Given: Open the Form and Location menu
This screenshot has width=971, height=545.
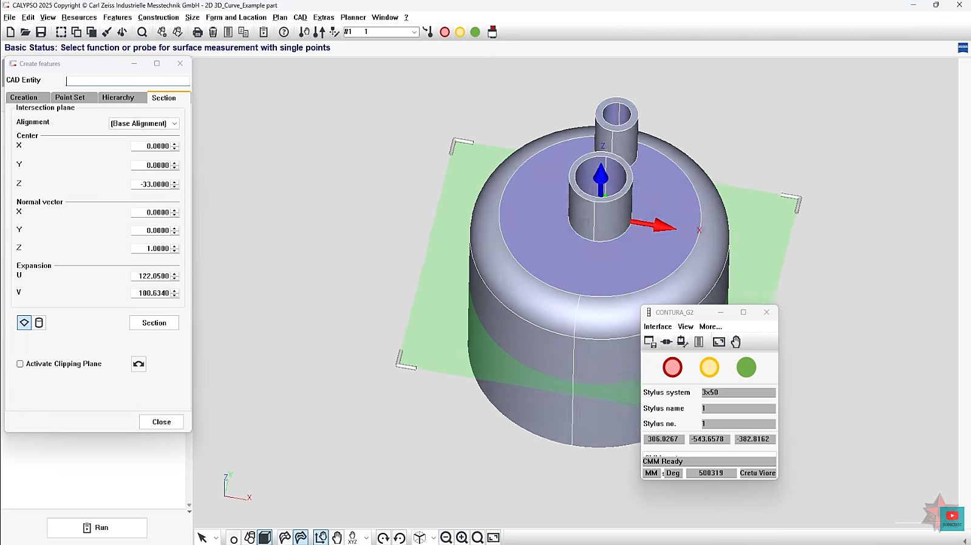Looking at the screenshot, I should click(236, 18).
